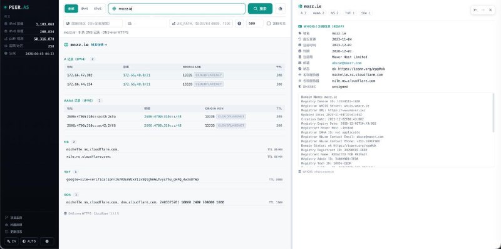Click CLOUDFLARENET badge in the ac42:2f66 row
The height and width of the screenshot is (249, 501).
[x=231, y=125]
